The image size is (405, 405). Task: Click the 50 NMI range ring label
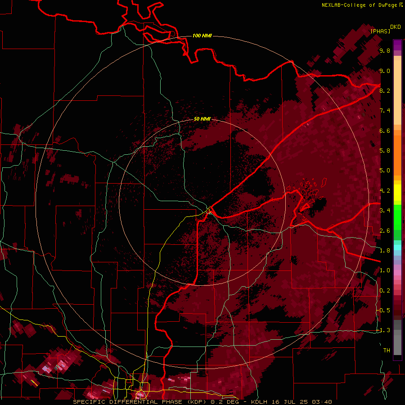coord(202,119)
